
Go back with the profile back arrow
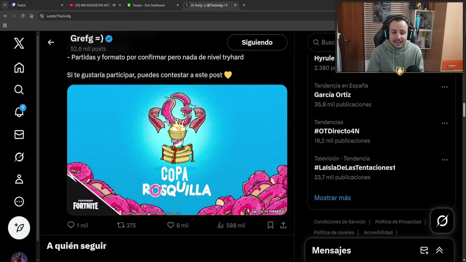pos(51,42)
